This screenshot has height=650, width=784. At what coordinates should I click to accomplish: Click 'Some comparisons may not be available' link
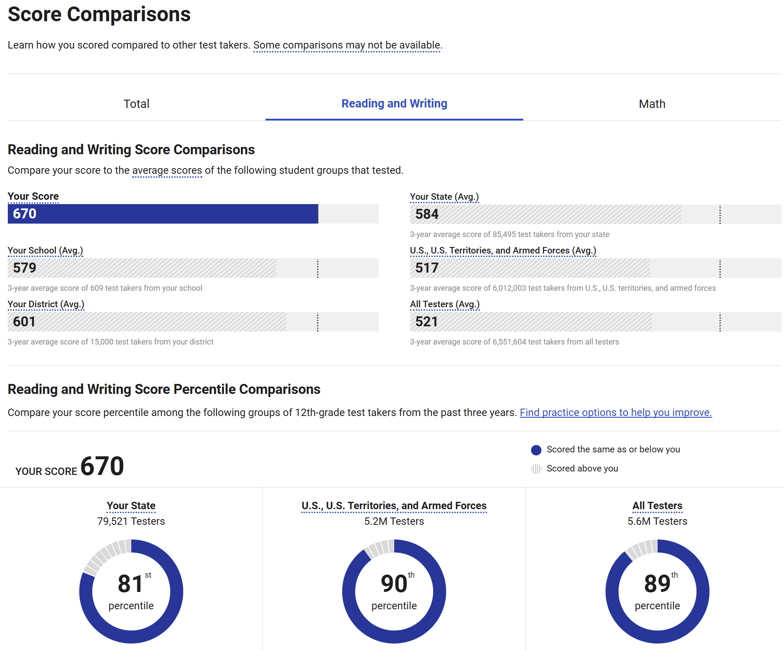tap(347, 45)
